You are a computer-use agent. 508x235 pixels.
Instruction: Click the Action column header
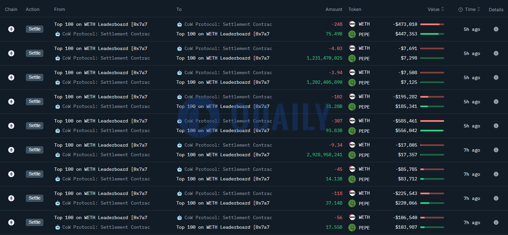click(x=33, y=9)
